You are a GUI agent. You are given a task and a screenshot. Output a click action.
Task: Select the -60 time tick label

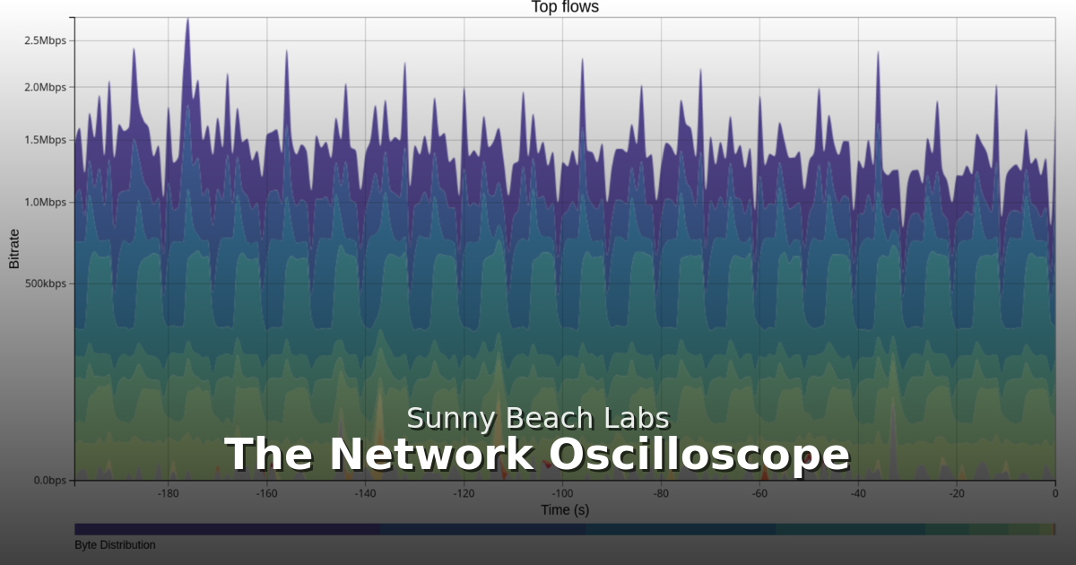point(759,493)
